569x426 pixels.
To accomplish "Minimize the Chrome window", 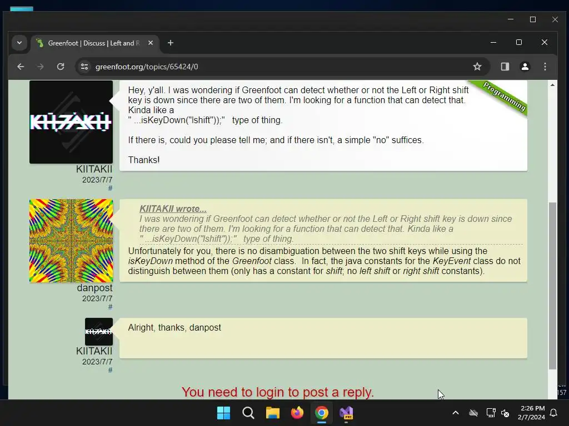I will click(493, 42).
